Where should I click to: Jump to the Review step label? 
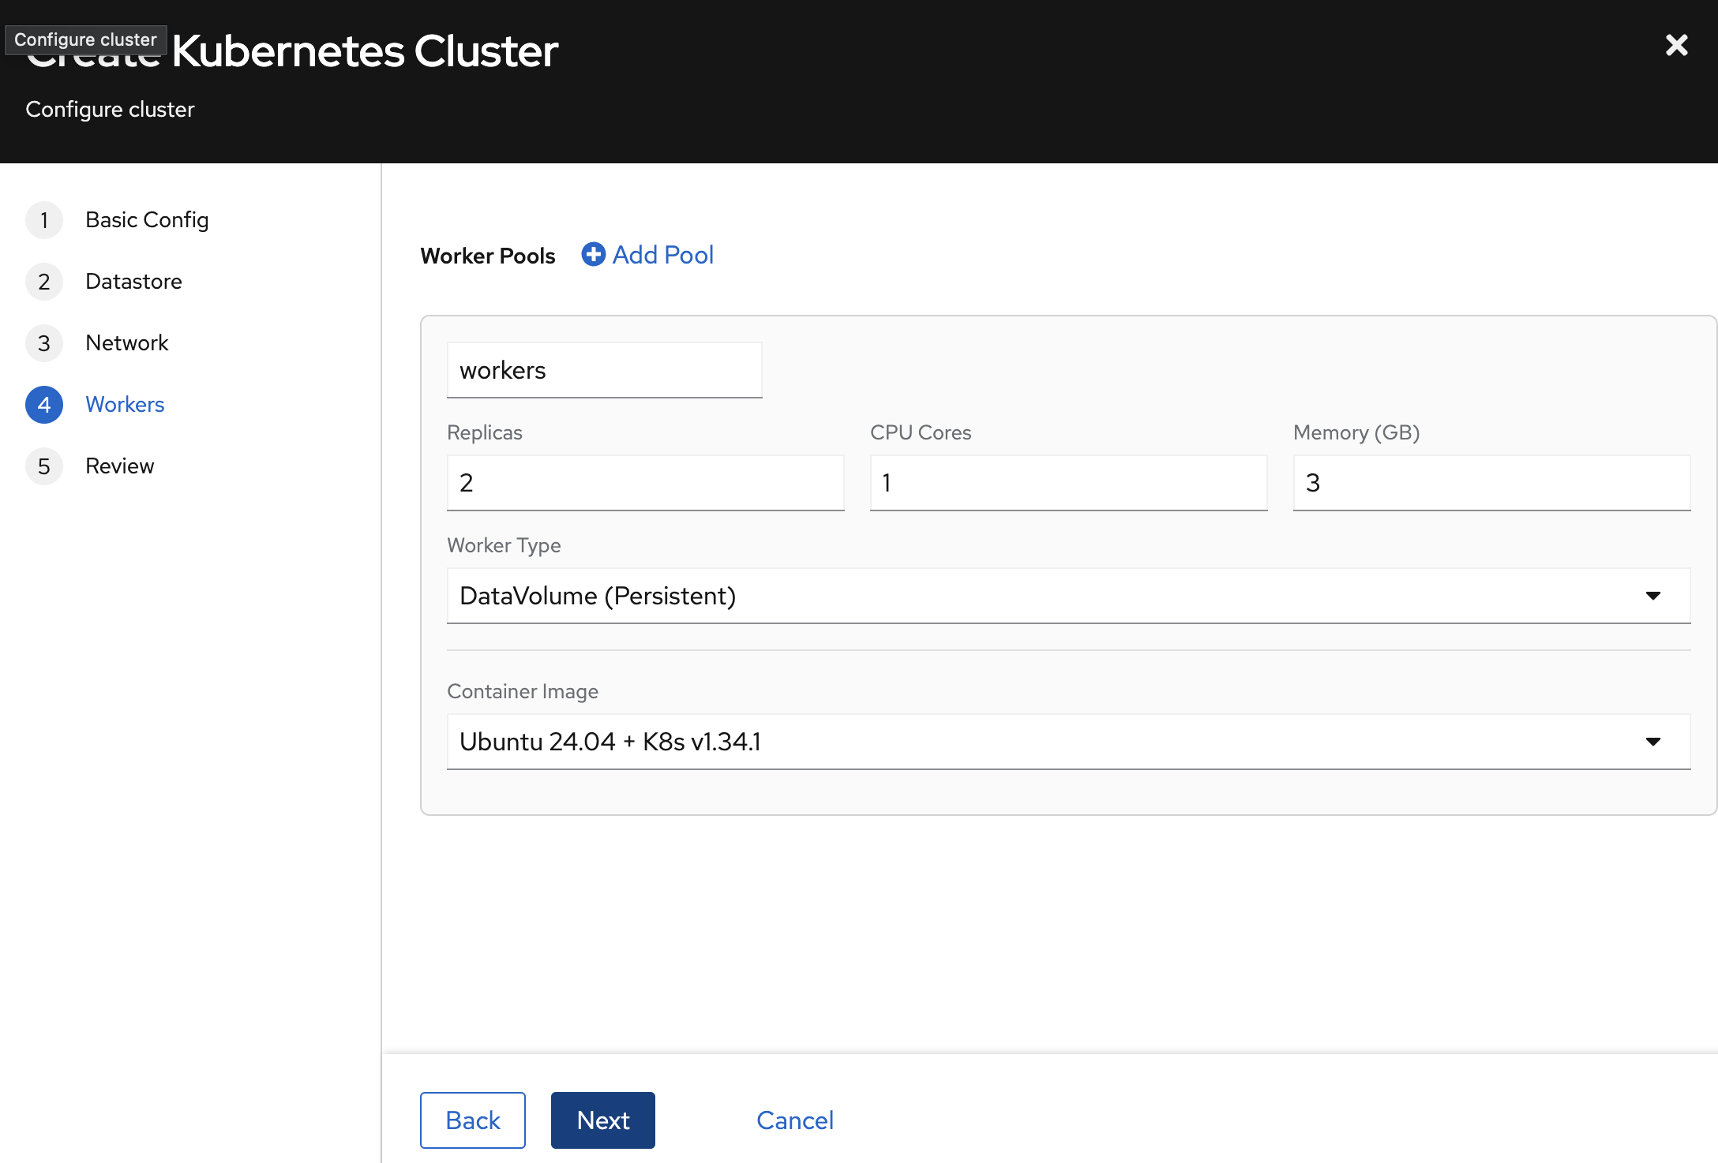[120, 466]
